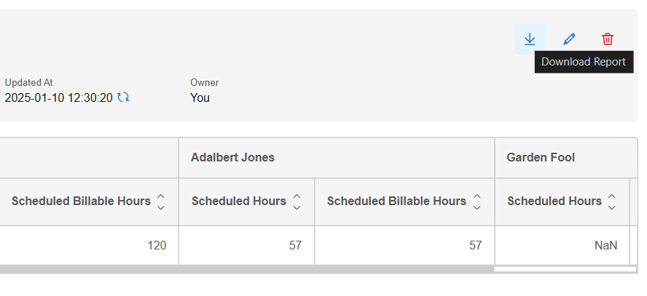Sort Adalbert Jones Scheduled Hours ascending via up chevron
Image resolution: width=647 pixels, height=296 pixels.
pyautogui.click(x=297, y=196)
